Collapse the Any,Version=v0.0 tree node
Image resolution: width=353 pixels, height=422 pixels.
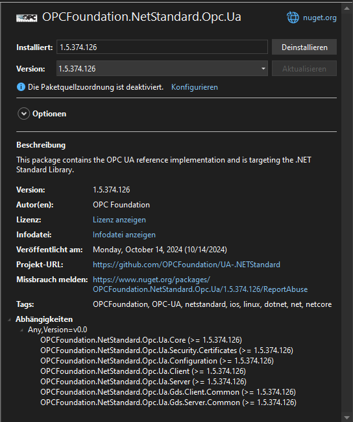(22, 330)
